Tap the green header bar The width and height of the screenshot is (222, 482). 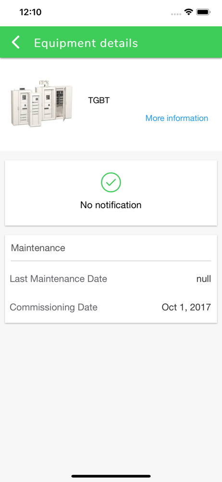pos(111,42)
